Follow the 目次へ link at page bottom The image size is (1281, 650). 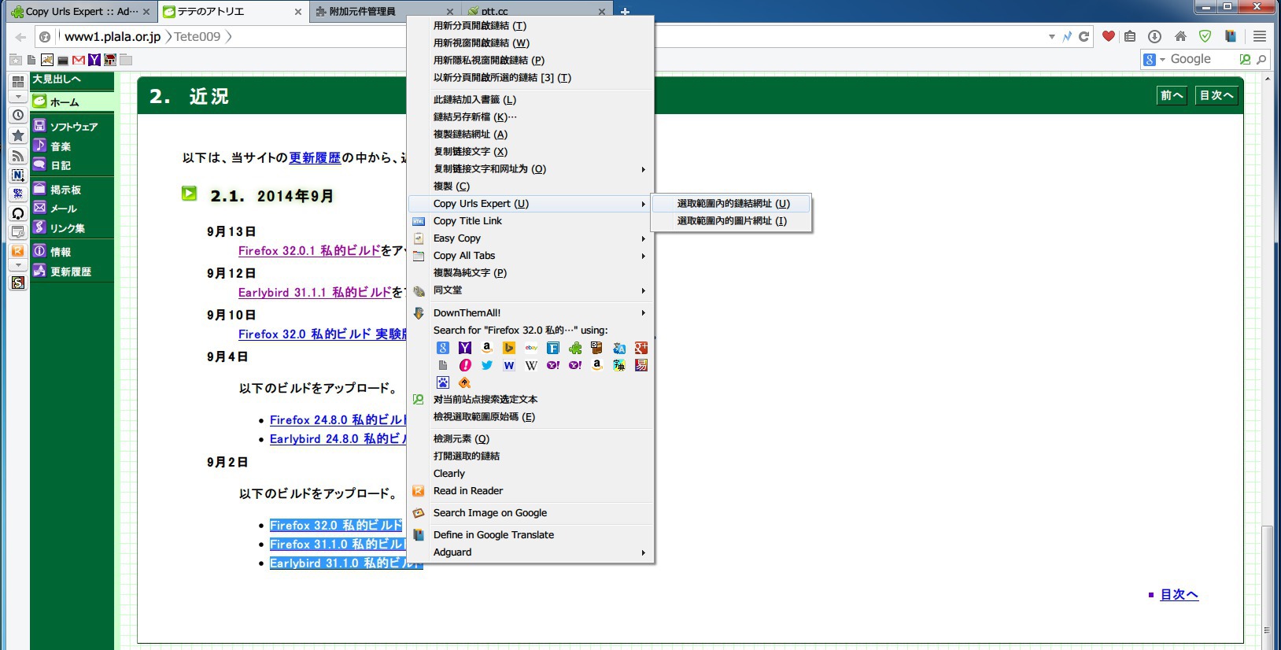pos(1179,595)
